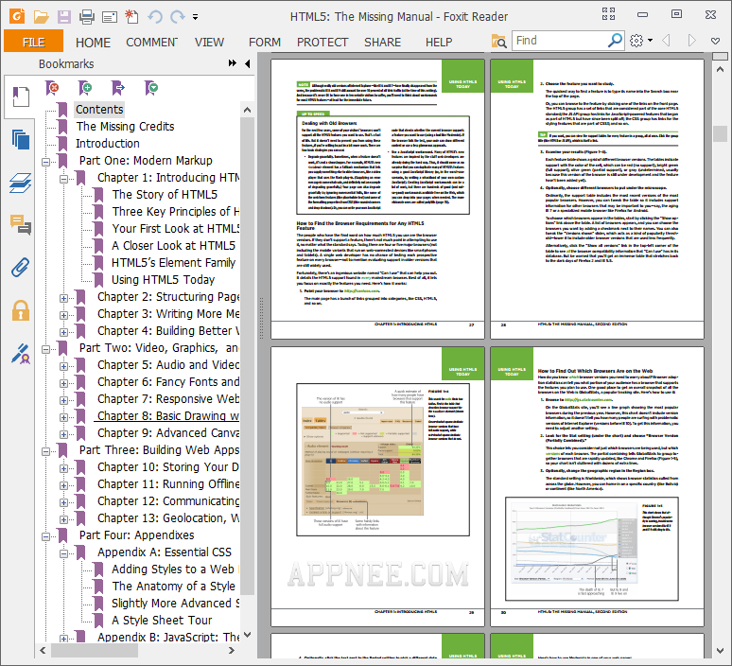Open the Security lock panel
732x666 pixels.
[21, 310]
